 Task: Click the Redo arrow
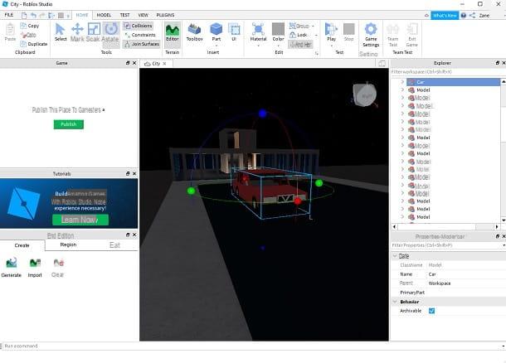click(42, 15)
